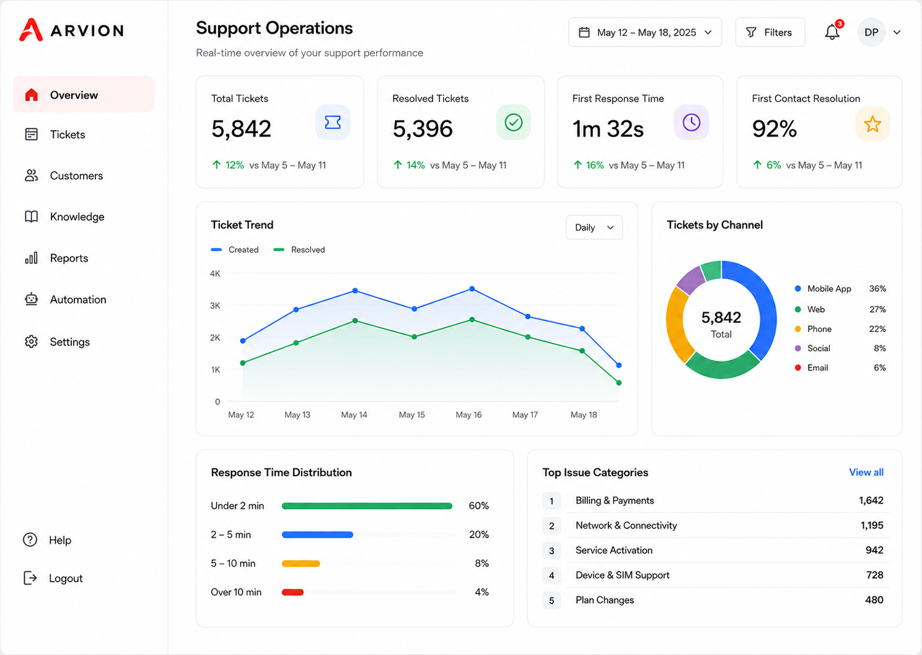
Task: Click the 92% resolution value
Action: [774, 129]
